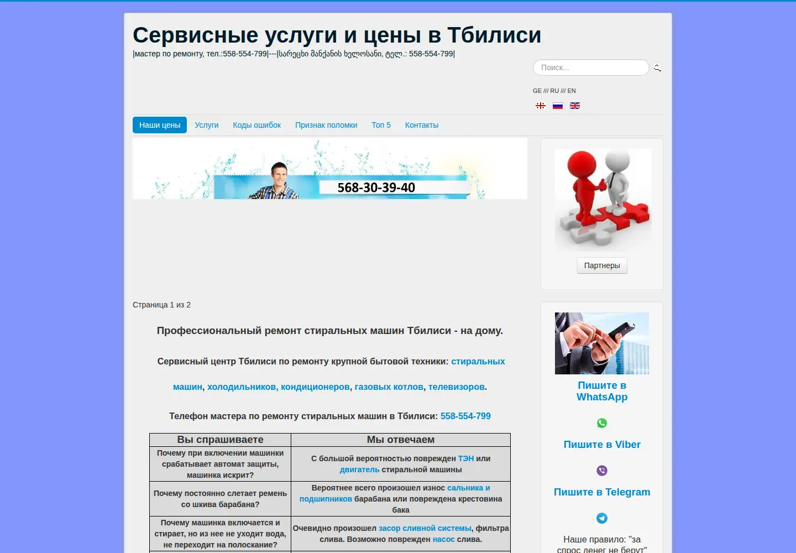Click the Страница 1 из 2 text
Viewport: 796px width, 553px height.
click(x=161, y=305)
